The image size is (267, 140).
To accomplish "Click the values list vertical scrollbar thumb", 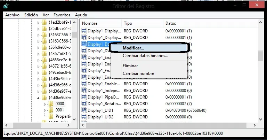I will [x=260, y=56].
